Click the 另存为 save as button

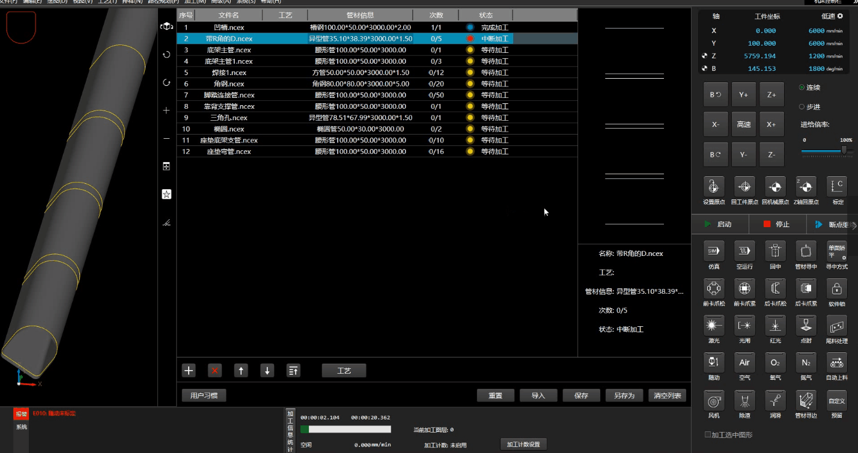[x=624, y=395]
